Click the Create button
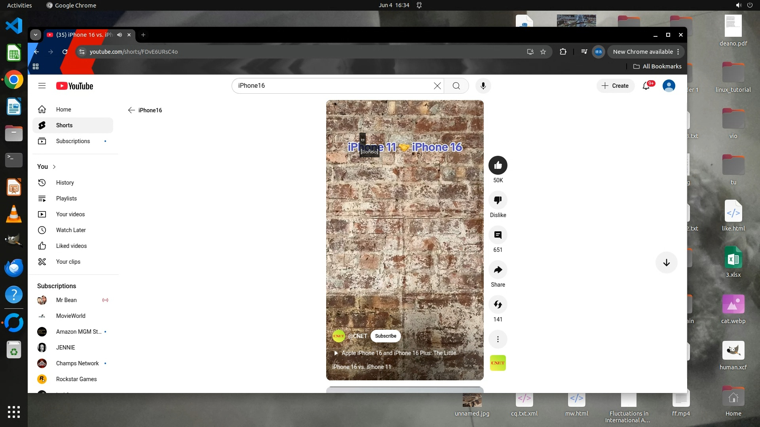This screenshot has width=760, height=427. click(615, 86)
